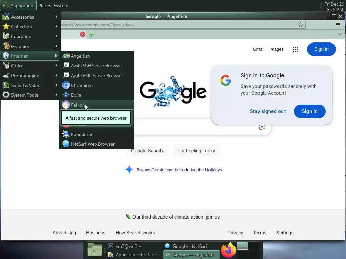This screenshot has height=259, width=346.
Task: Bookmark page with star icon
Action: coord(300,24)
